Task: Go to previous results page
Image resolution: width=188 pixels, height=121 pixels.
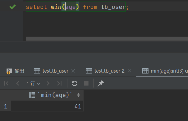Action: (x=18, y=83)
